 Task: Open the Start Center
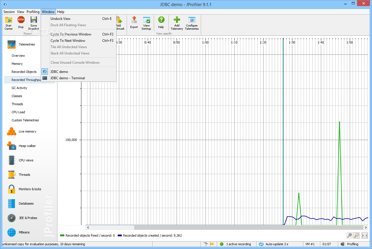pos(9,23)
